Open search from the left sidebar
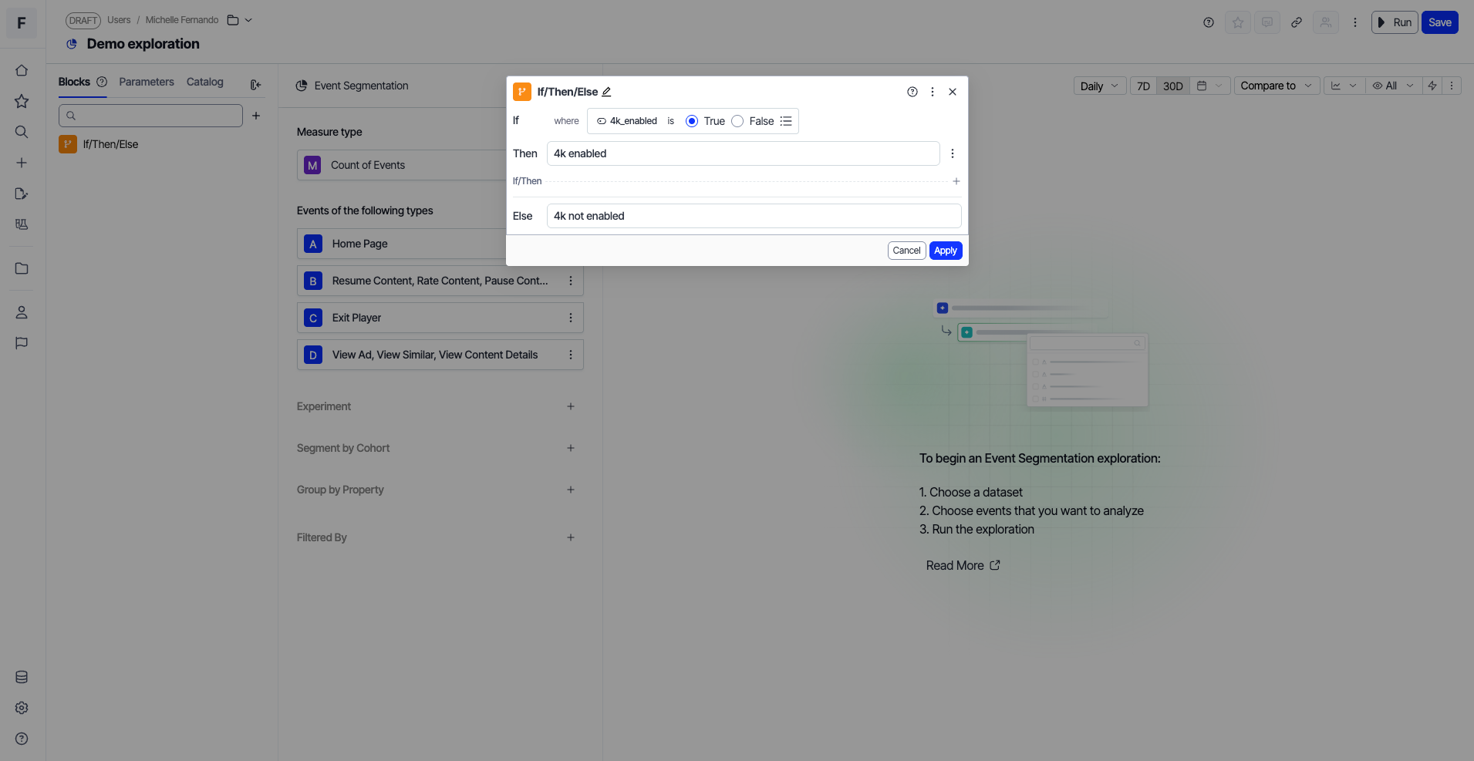 click(22, 132)
